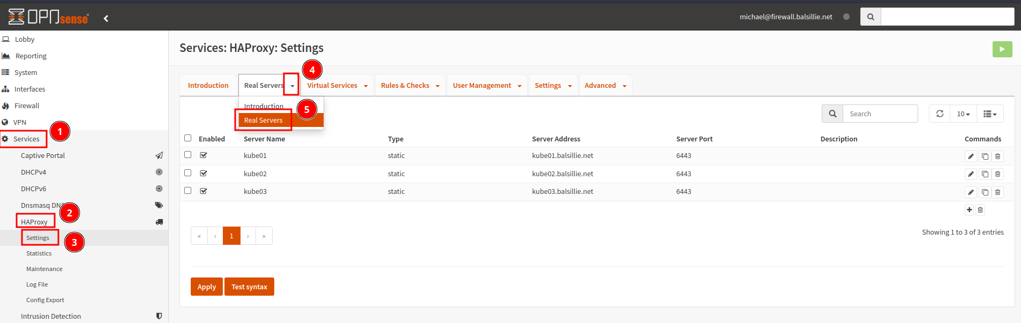The height and width of the screenshot is (323, 1021).
Task: Toggle enabled state of kube03
Action: pyautogui.click(x=204, y=191)
